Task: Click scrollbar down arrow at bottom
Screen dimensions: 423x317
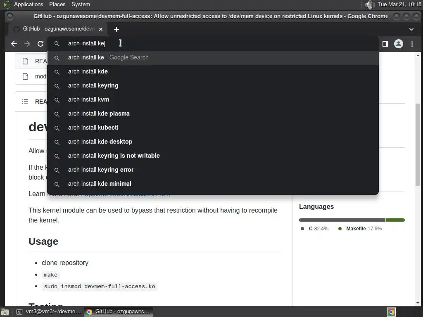Action: tap(418, 303)
